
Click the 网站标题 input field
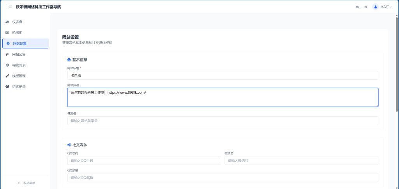tap(222, 75)
